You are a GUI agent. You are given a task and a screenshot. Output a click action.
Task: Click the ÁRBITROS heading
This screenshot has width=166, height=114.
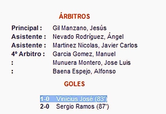(x=74, y=16)
